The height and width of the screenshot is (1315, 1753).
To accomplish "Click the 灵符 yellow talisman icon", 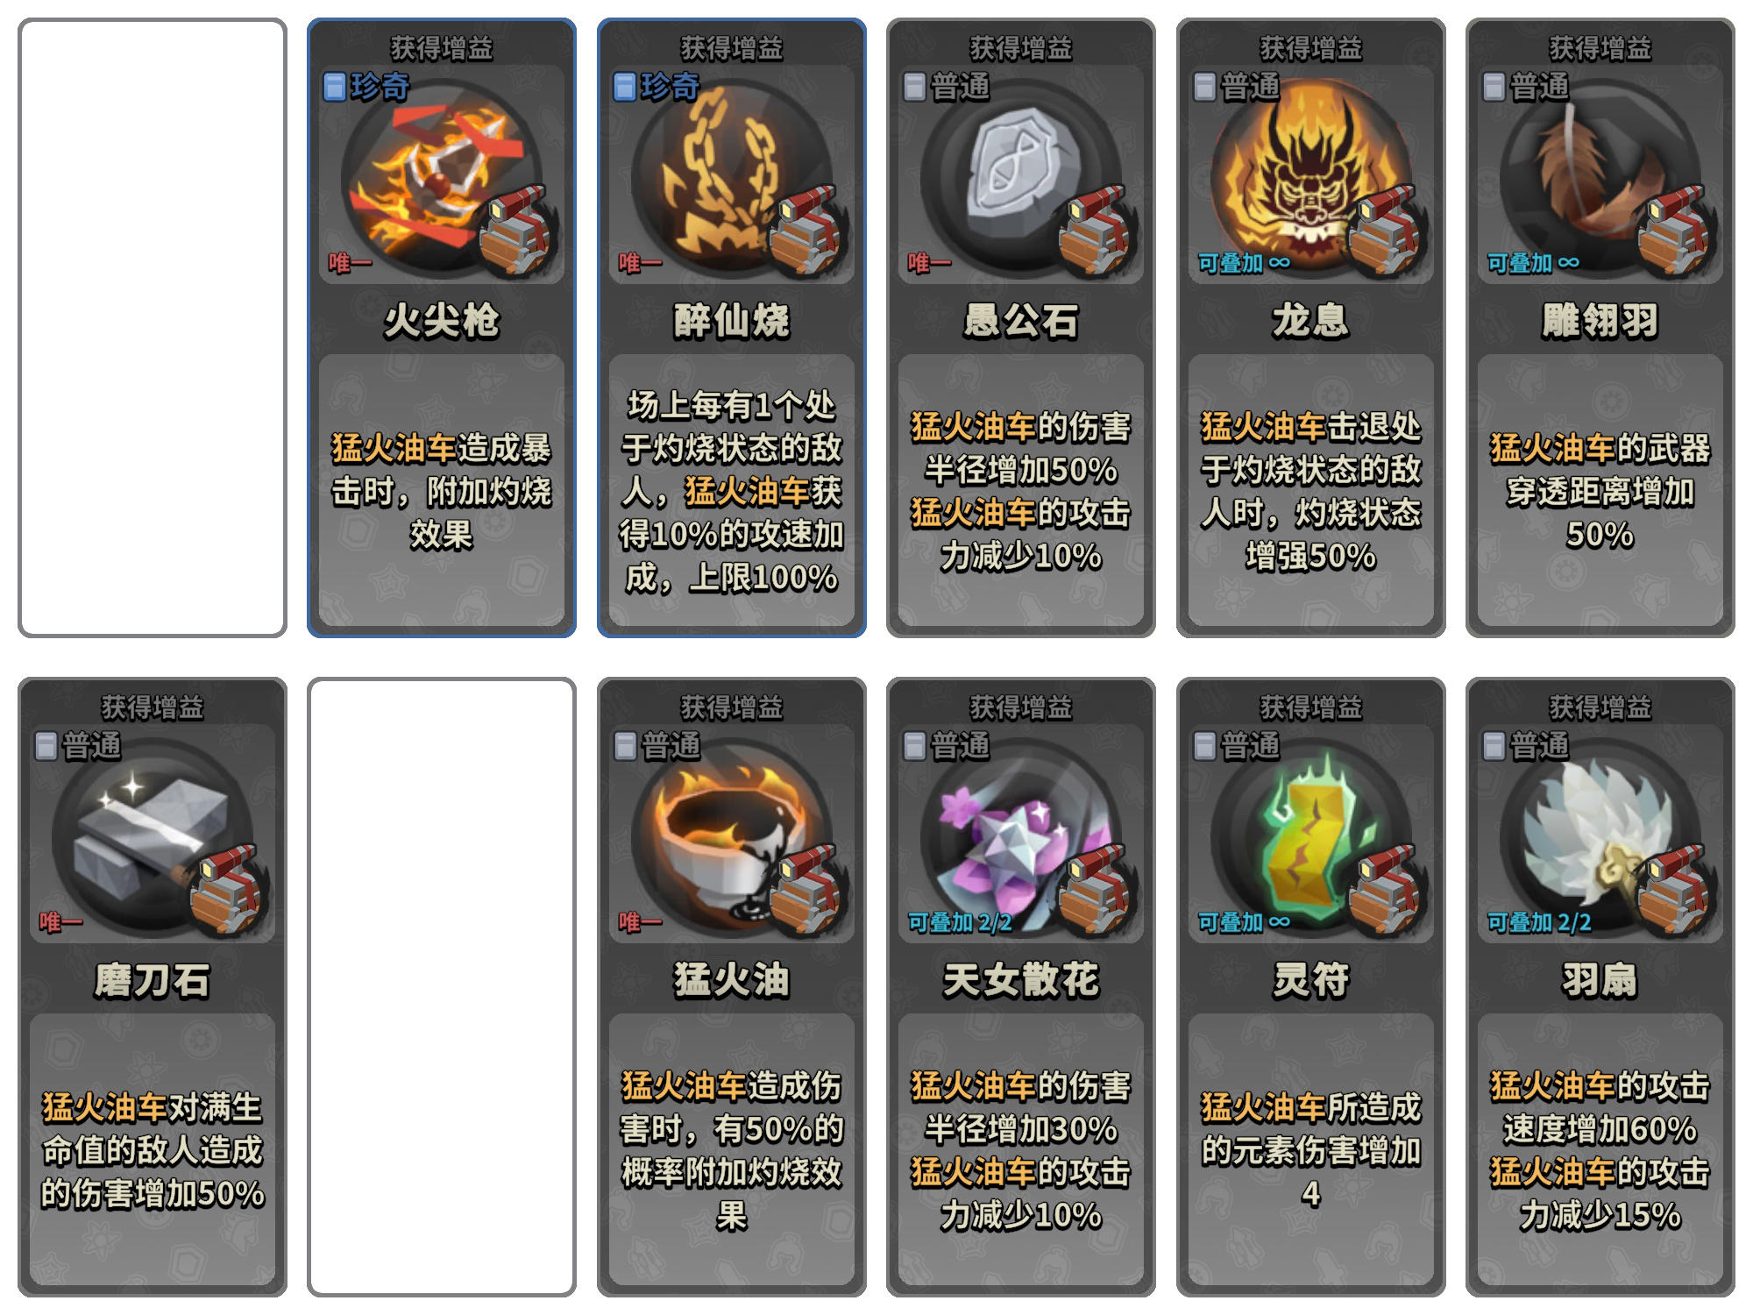I will (x=1310, y=837).
